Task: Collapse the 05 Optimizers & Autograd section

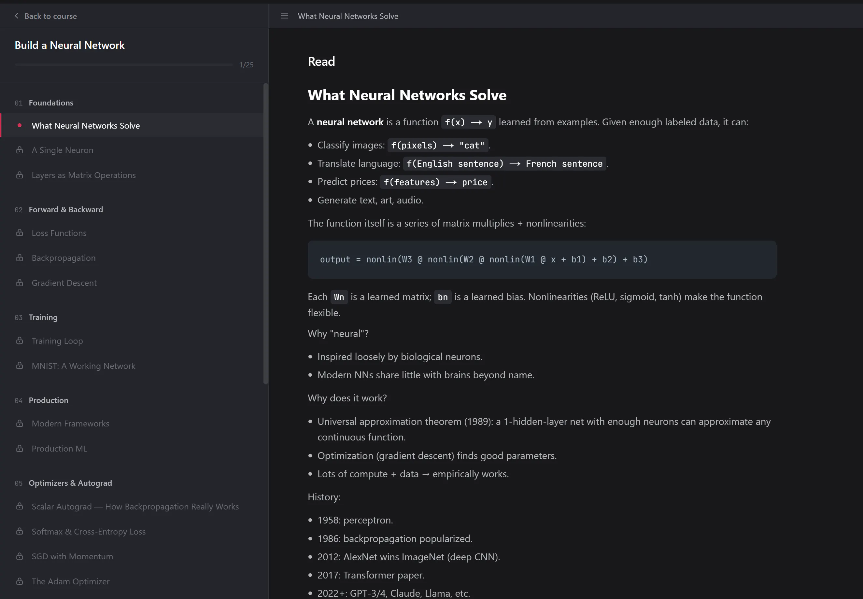Action: pyautogui.click(x=64, y=483)
